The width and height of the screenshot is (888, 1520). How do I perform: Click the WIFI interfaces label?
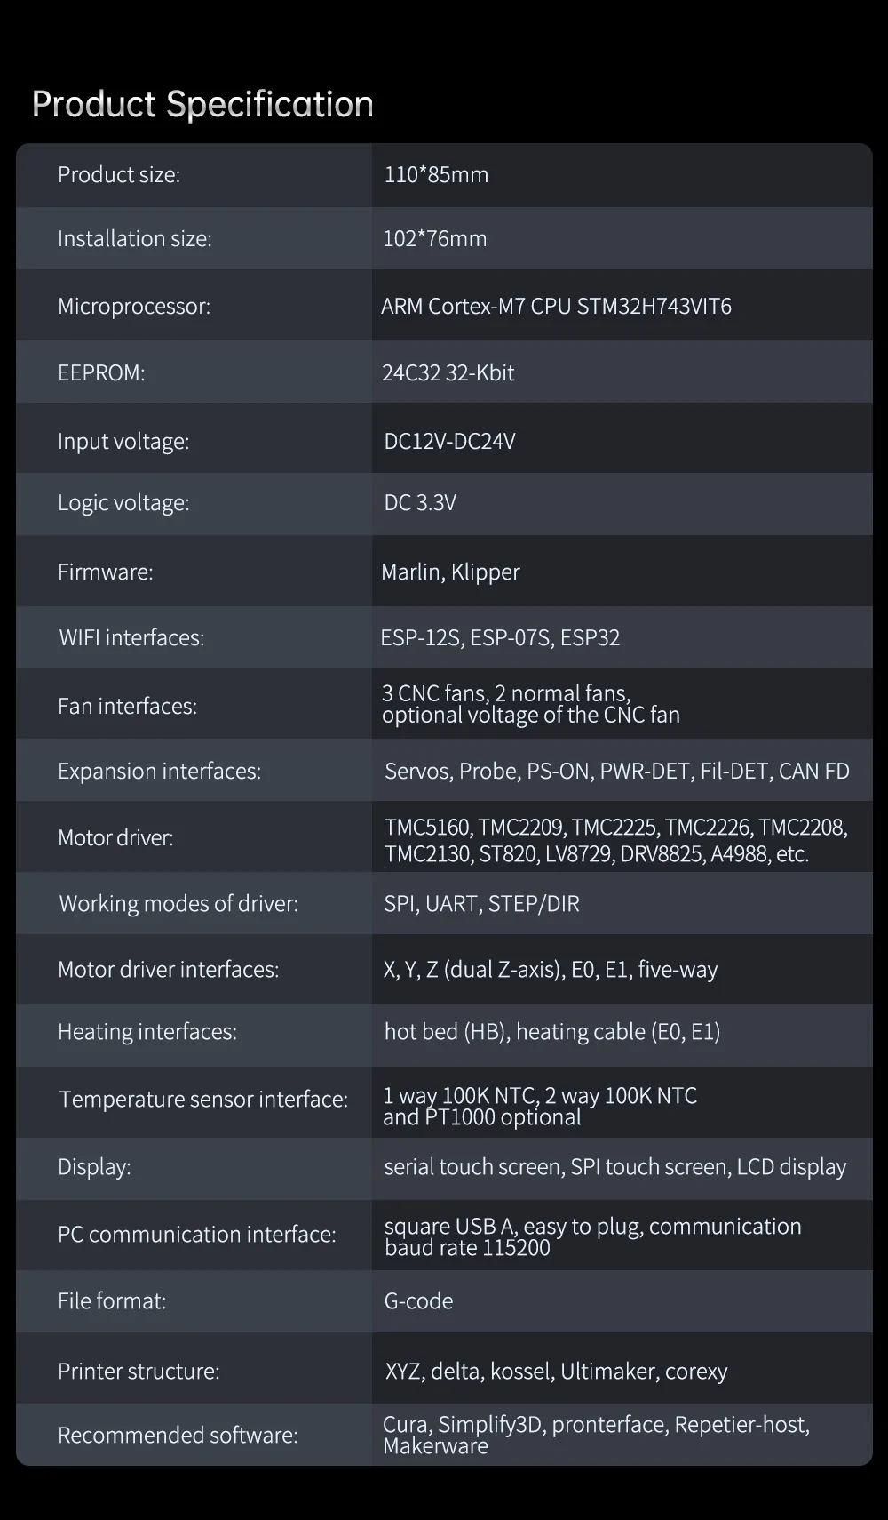point(131,638)
